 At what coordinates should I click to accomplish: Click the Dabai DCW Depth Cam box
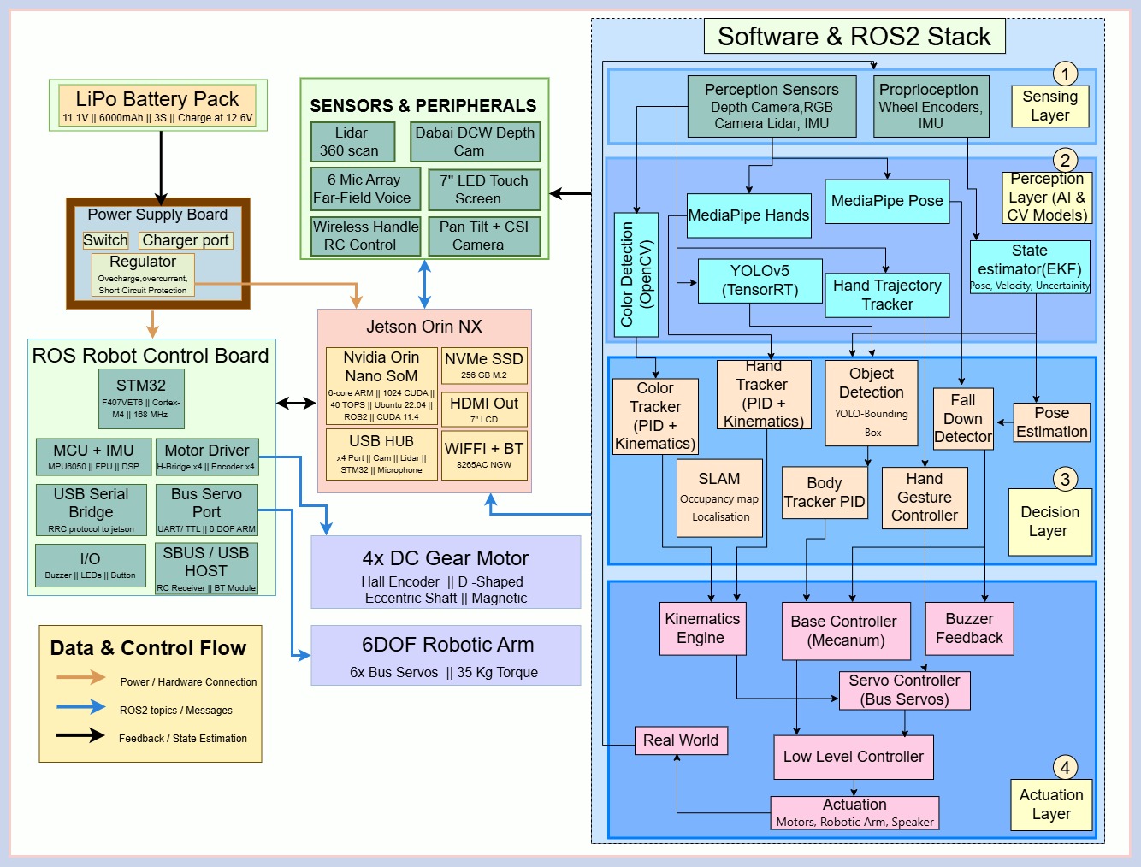pos(475,142)
